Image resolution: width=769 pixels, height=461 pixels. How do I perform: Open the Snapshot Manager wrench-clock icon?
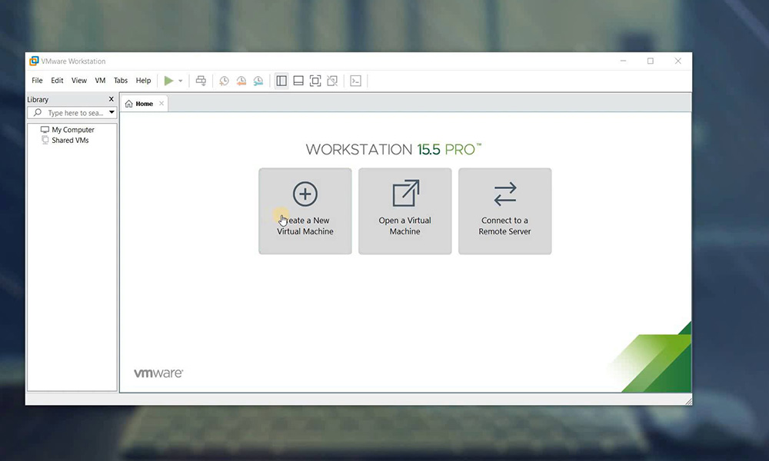coord(258,81)
